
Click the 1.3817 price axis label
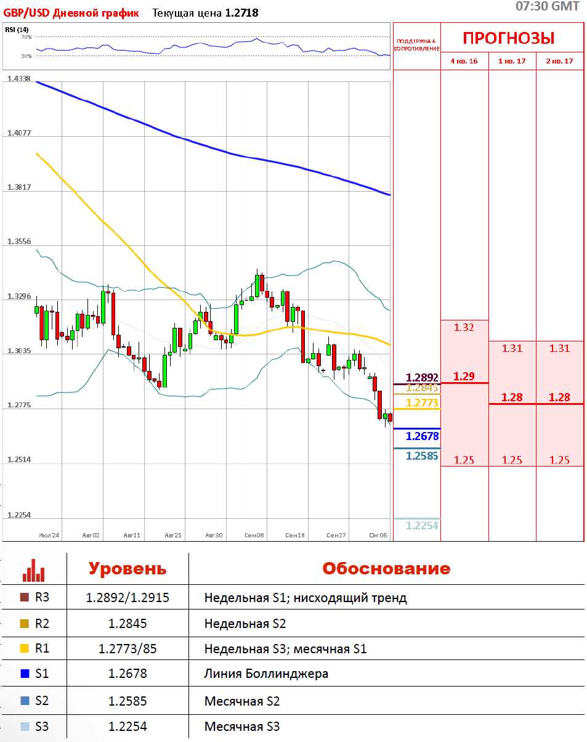(x=18, y=187)
